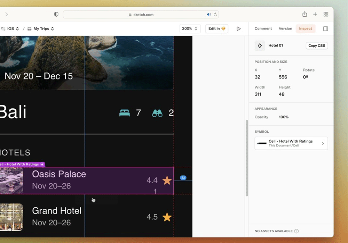This screenshot has width=348, height=243.
Task: Click the browser forward arrow
Action: pos(7,14)
